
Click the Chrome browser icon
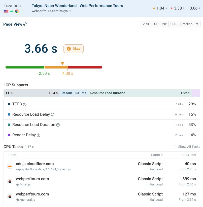[17, 11]
